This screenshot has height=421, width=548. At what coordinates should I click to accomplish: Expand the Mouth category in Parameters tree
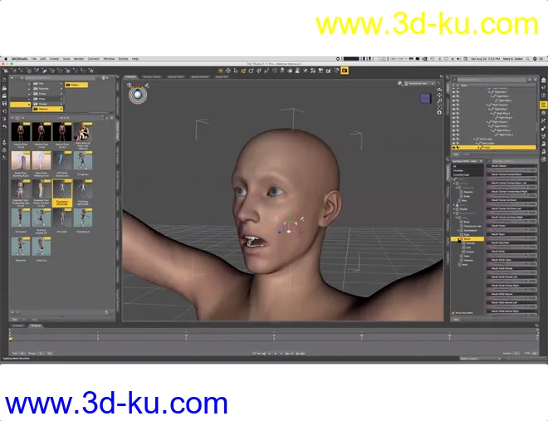pyautogui.click(x=457, y=238)
